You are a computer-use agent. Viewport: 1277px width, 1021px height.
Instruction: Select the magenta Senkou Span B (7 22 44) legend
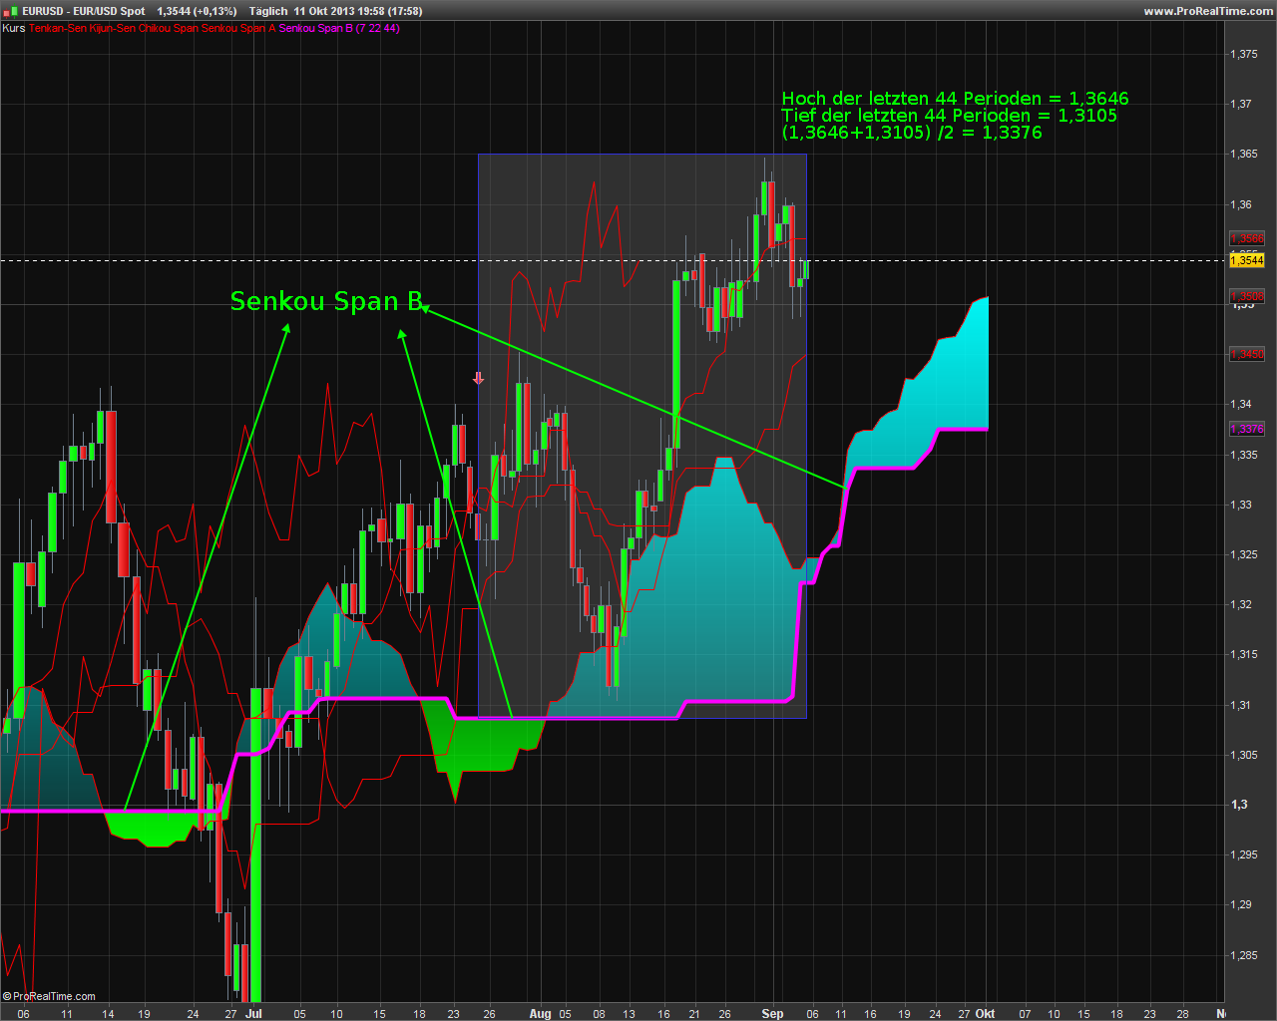(339, 28)
